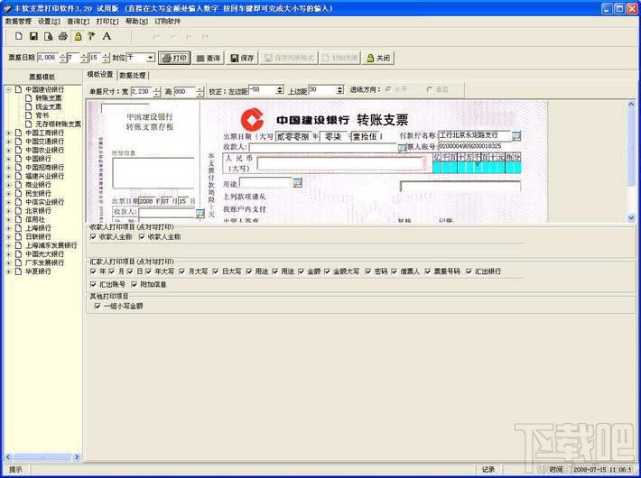Click the document icon of 中国建设银行 node

18,89
